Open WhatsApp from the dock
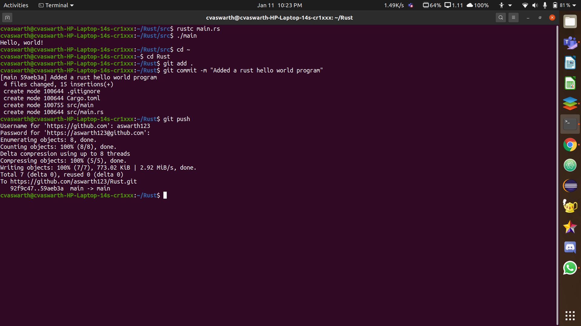This screenshot has width=581, height=326. pos(570,268)
